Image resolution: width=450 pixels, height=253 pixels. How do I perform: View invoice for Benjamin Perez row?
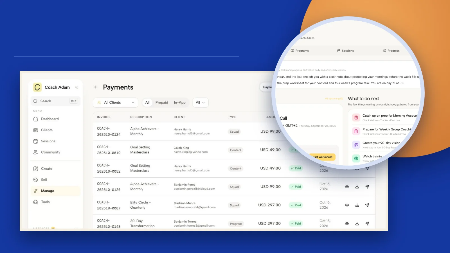(347, 187)
